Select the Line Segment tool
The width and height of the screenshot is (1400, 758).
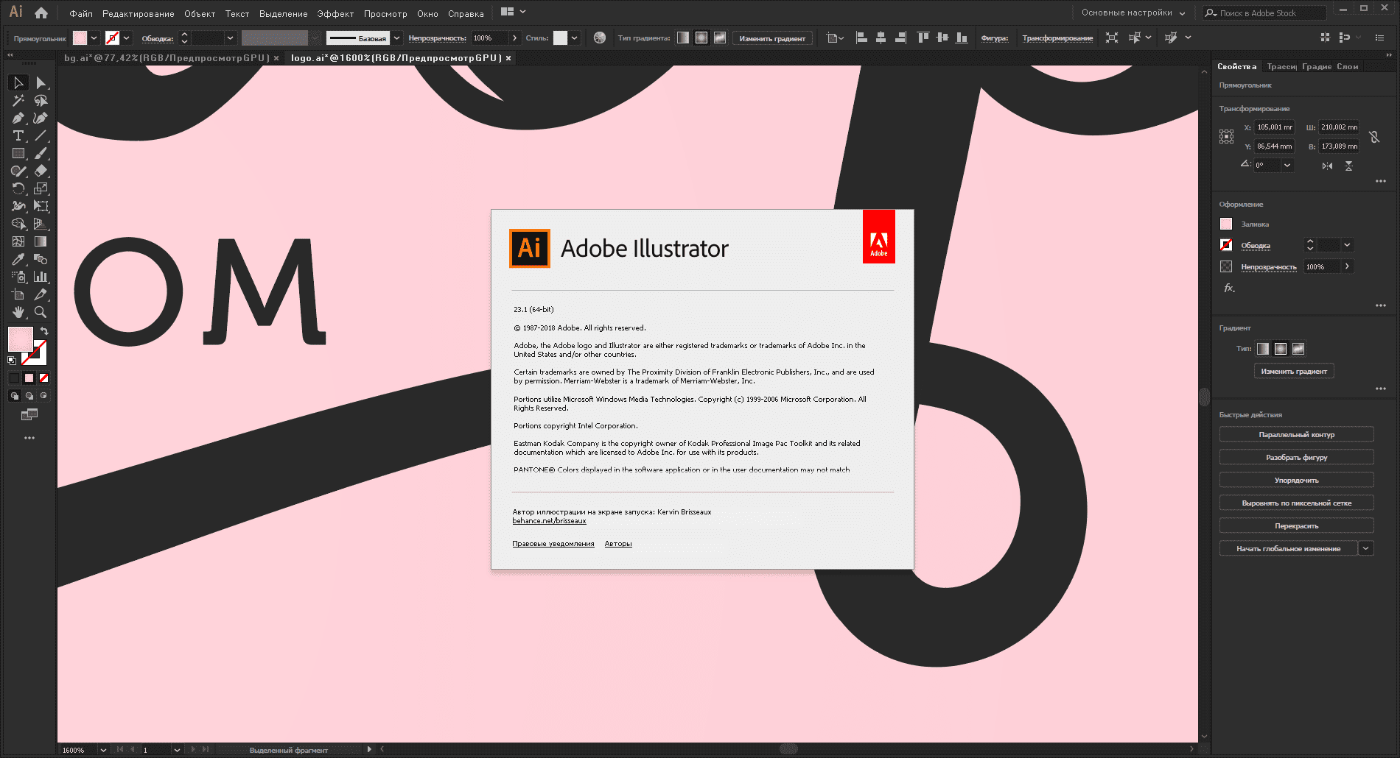tap(41, 135)
